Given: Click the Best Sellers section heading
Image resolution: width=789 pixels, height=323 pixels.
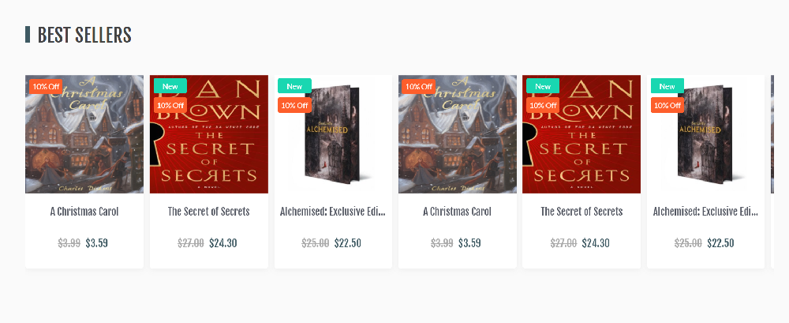Looking at the screenshot, I should coord(84,35).
